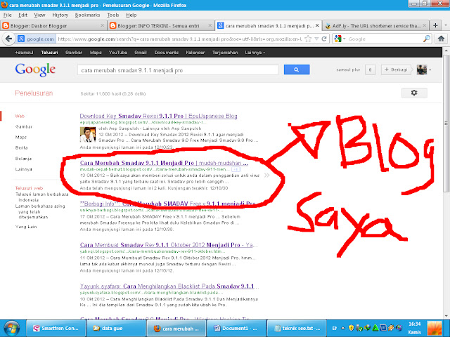Open the Edit menu
Image resolution: width=450 pixels, height=337 pixels.
coord(22,15)
